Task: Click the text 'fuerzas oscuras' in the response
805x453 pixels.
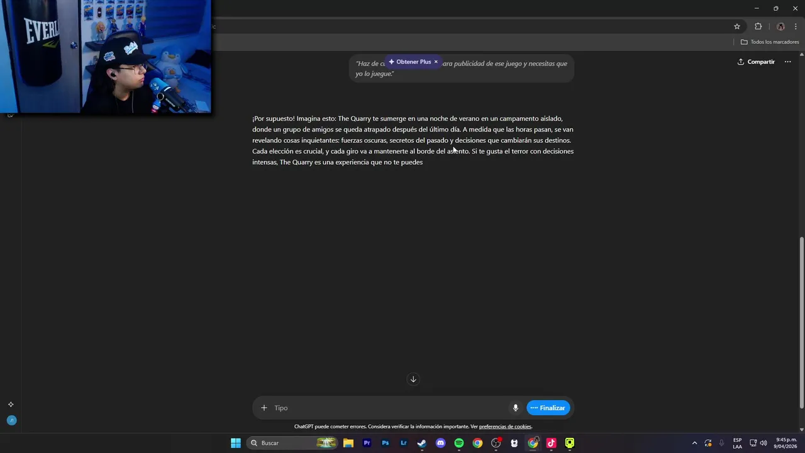Action: (364, 140)
